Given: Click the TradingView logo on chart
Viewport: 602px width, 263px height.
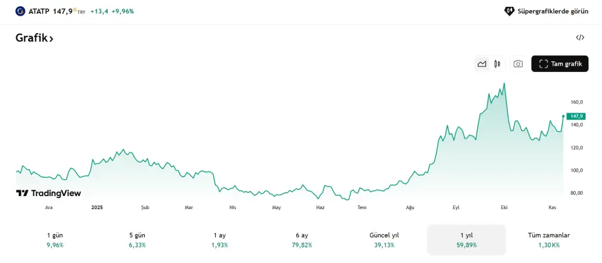Looking at the screenshot, I should (x=48, y=193).
